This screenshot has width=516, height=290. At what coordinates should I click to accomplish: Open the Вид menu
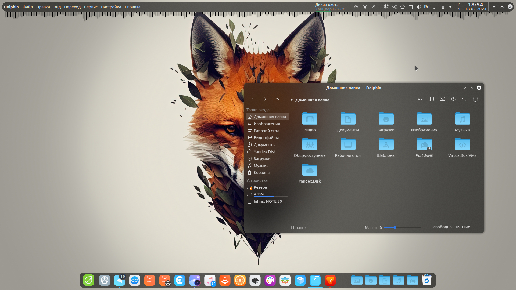click(57, 7)
